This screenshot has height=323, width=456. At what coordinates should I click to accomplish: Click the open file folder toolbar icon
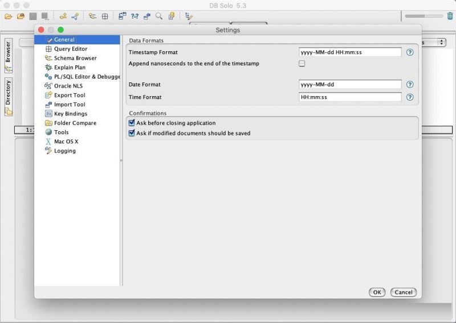(x=9, y=16)
